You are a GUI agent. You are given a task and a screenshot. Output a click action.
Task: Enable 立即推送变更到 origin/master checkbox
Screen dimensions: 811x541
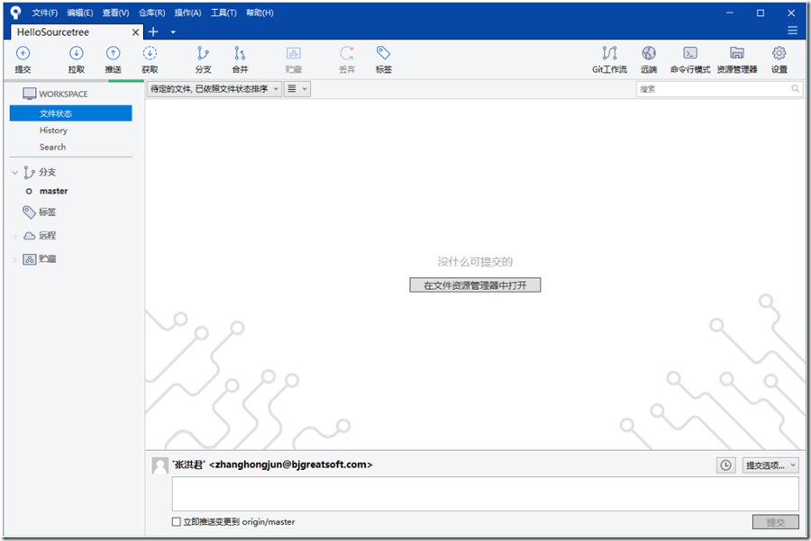click(177, 522)
